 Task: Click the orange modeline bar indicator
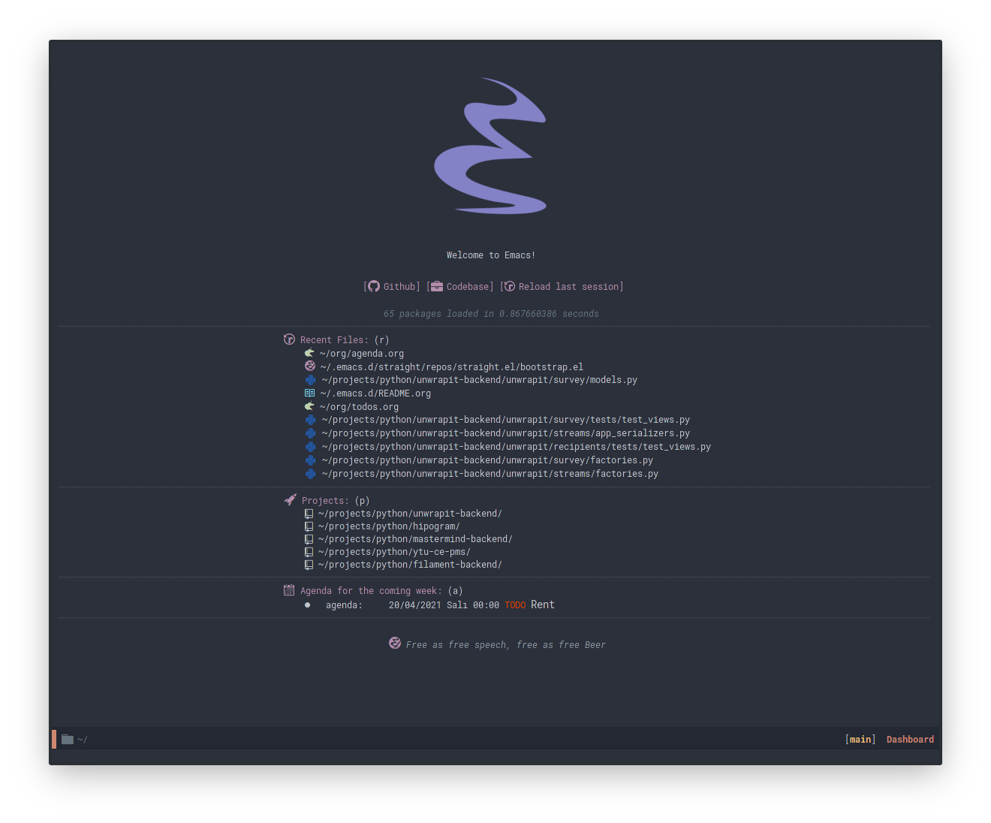54,739
